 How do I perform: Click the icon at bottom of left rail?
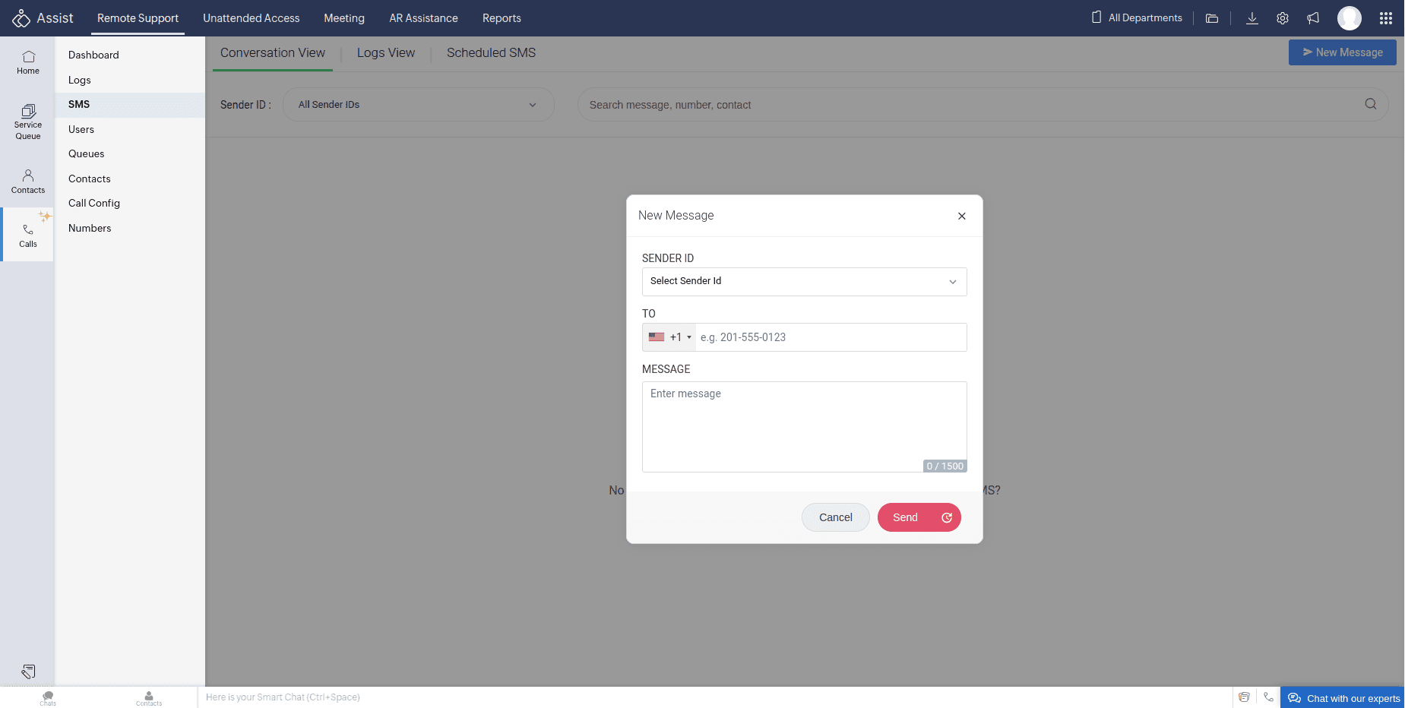point(28,672)
